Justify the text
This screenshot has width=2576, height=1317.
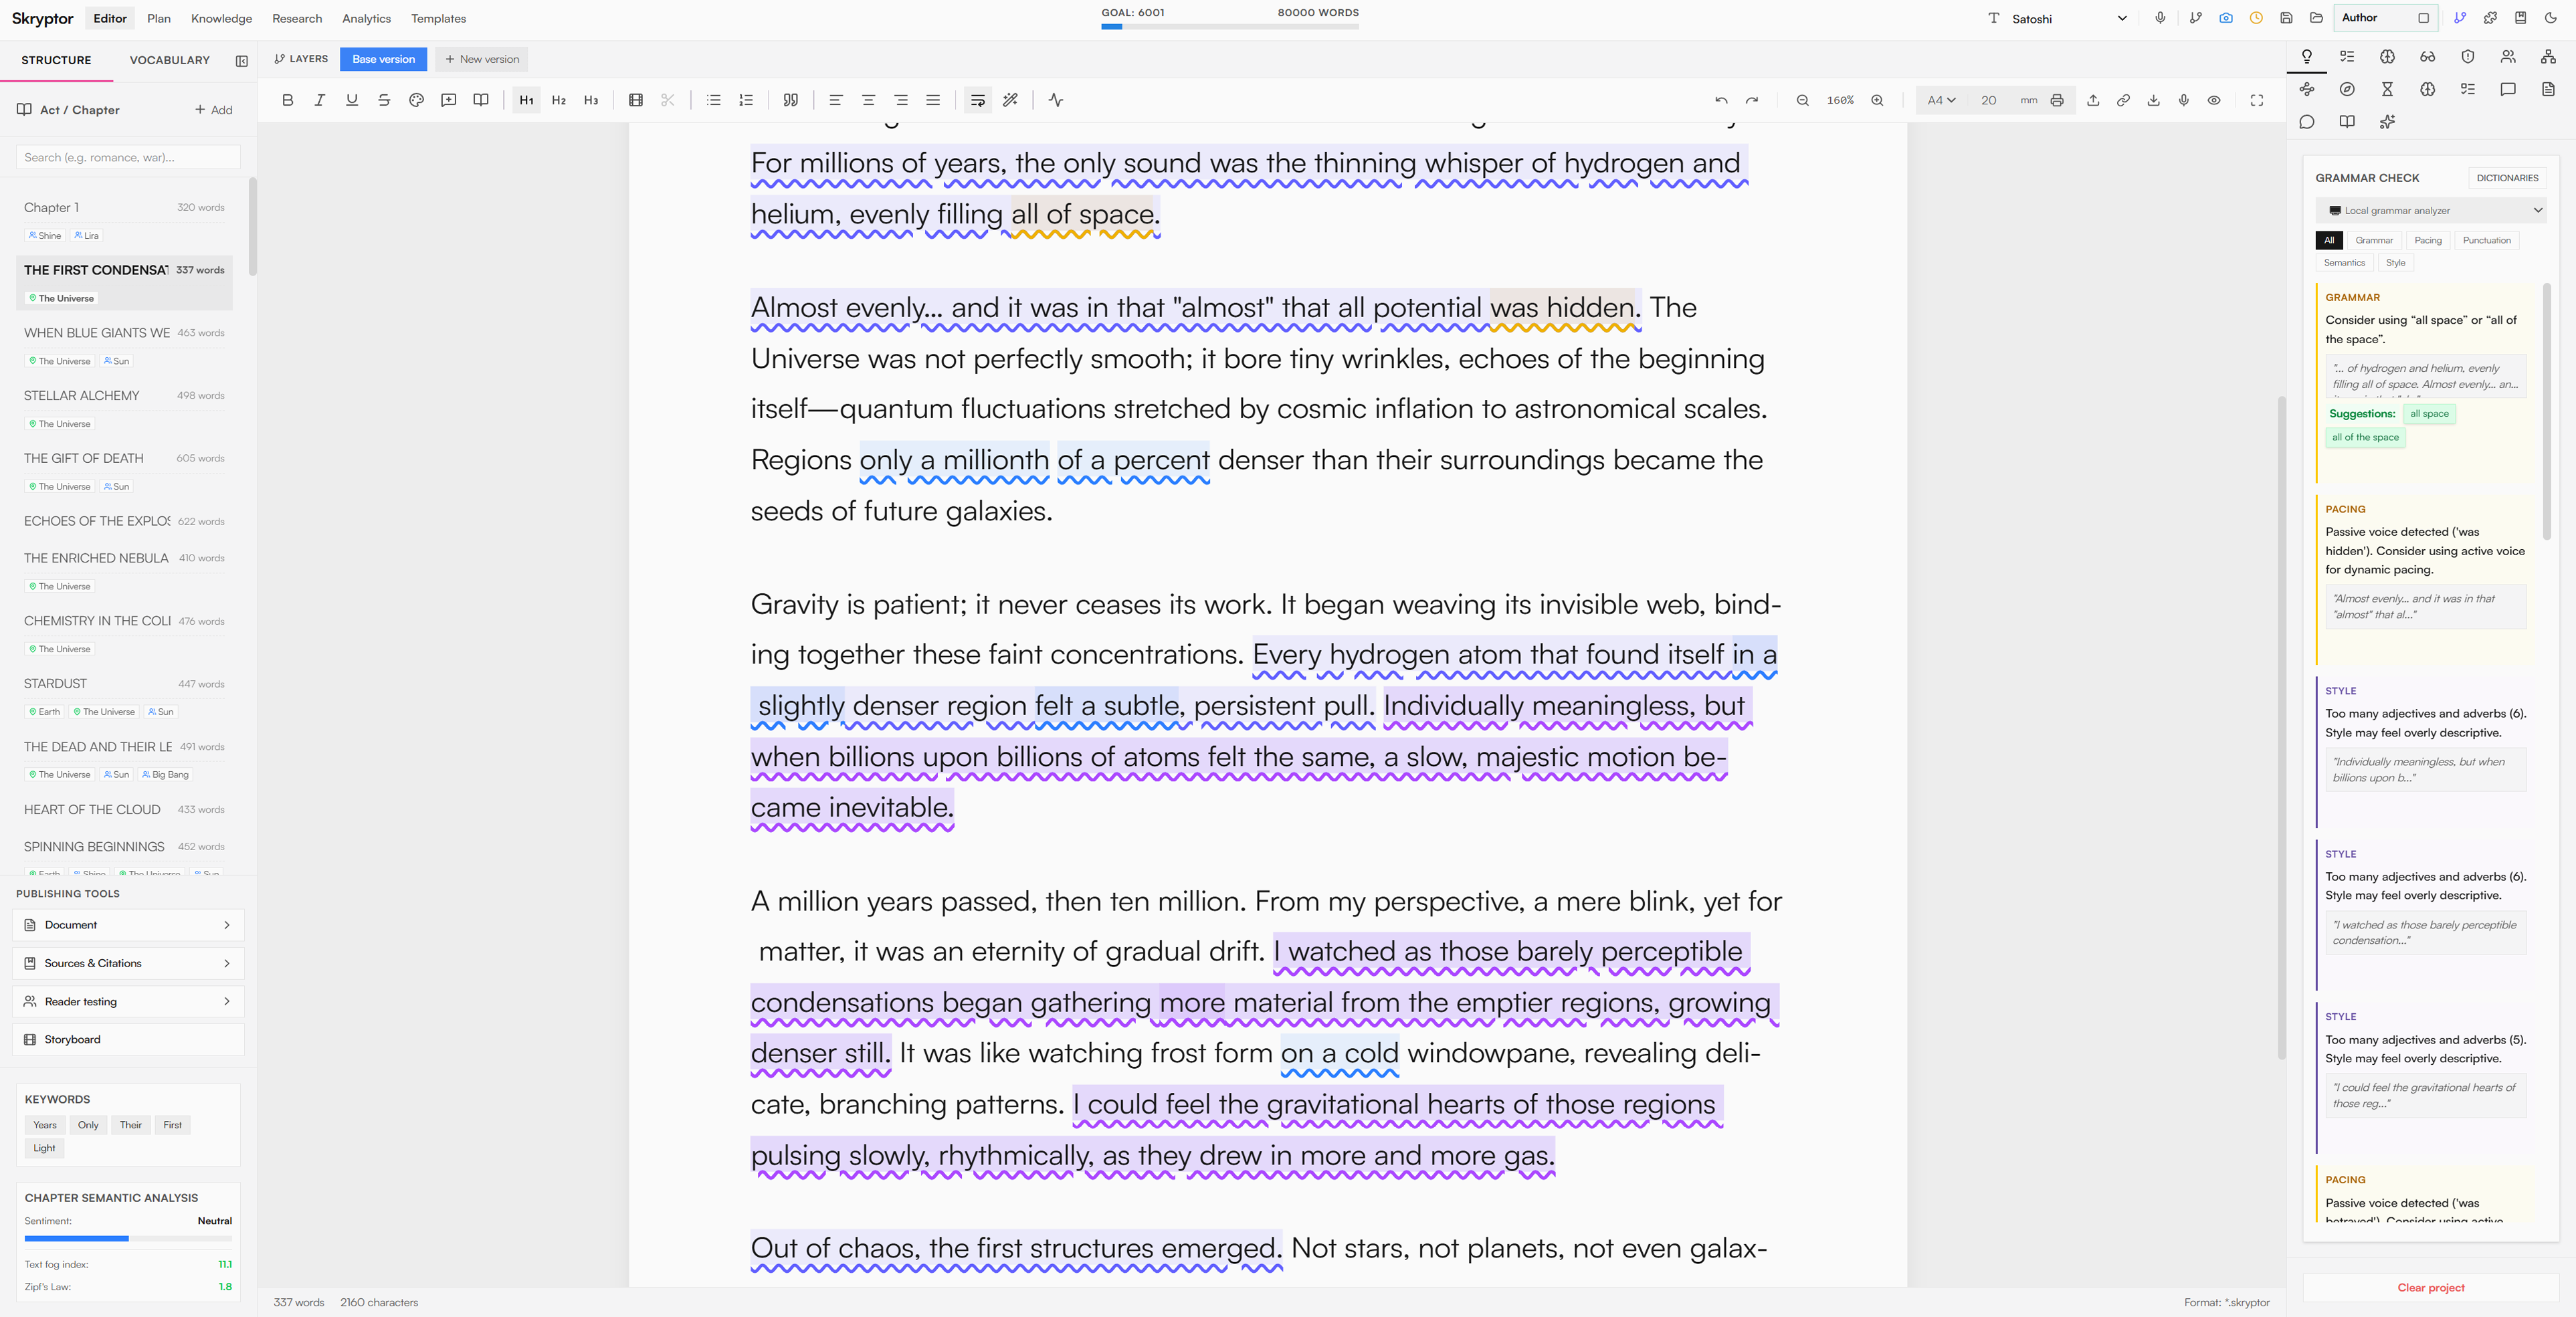click(x=933, y=100)
